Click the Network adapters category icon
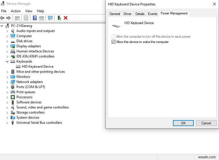This screenshot has width=219, height=160. [13, 82]
